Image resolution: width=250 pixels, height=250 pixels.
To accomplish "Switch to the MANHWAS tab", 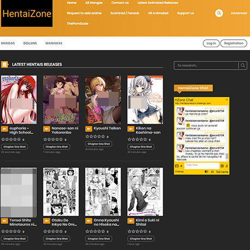I will click(x=54, y=43).
